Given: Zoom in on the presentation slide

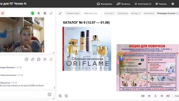Looking at the screenshot, I should pos(60,96).
